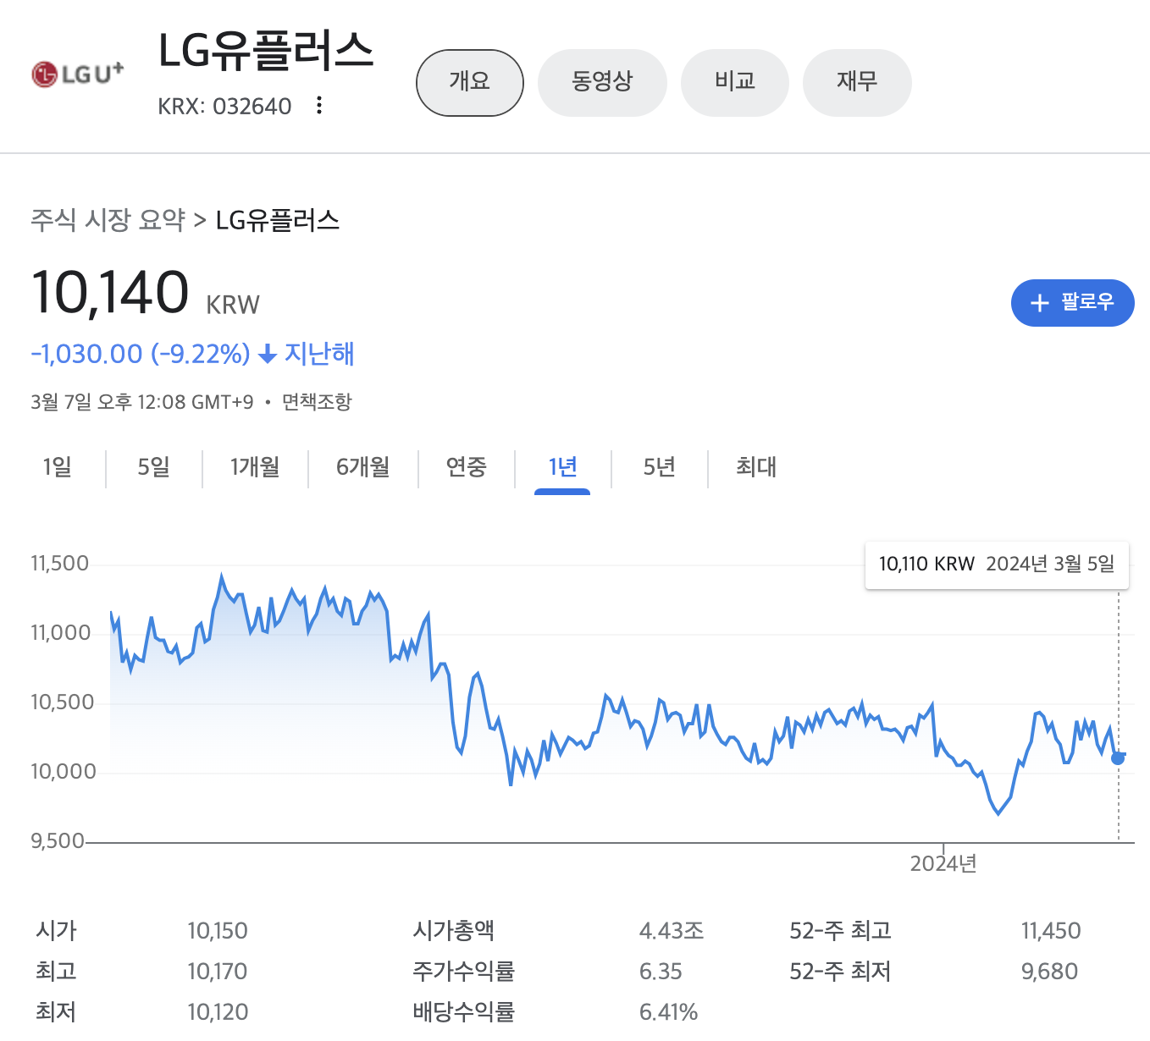Show the 최대 chart range

coord(756,466)
